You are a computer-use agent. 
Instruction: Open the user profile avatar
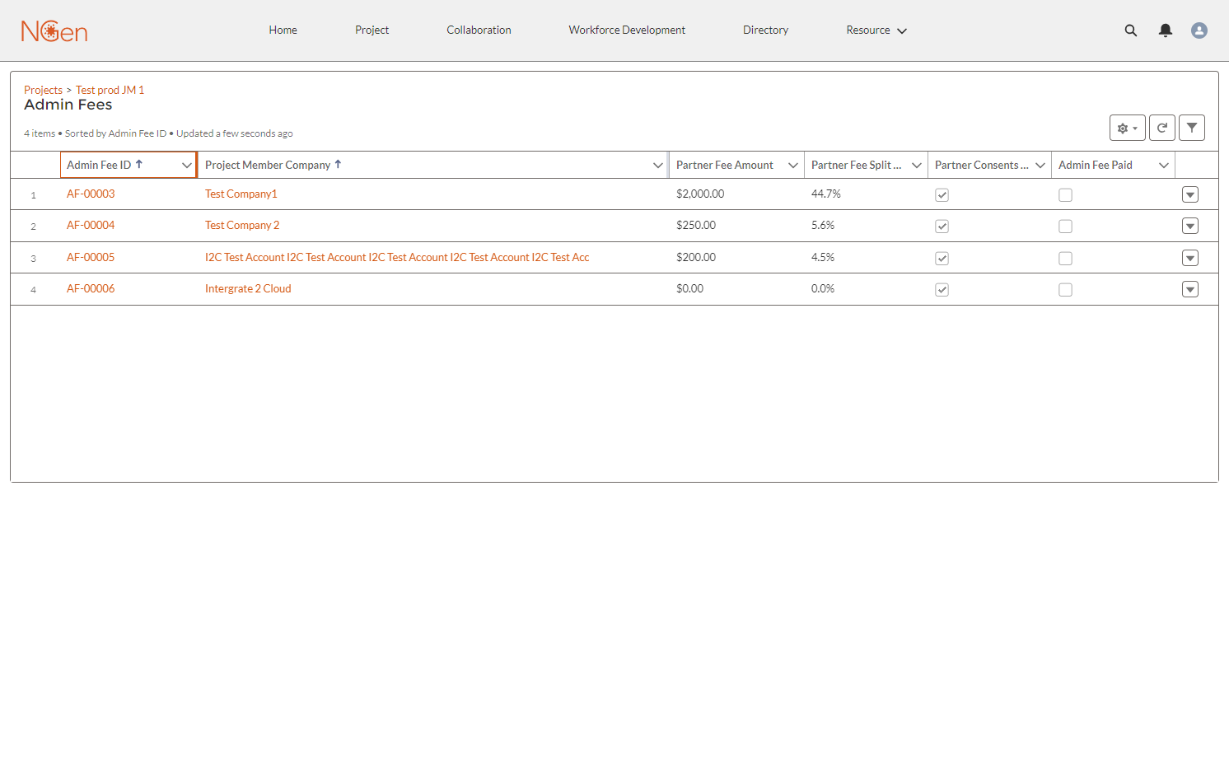(1199, 30)
